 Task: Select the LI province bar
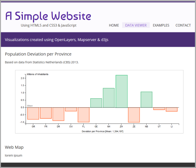[x=172, y=109]
